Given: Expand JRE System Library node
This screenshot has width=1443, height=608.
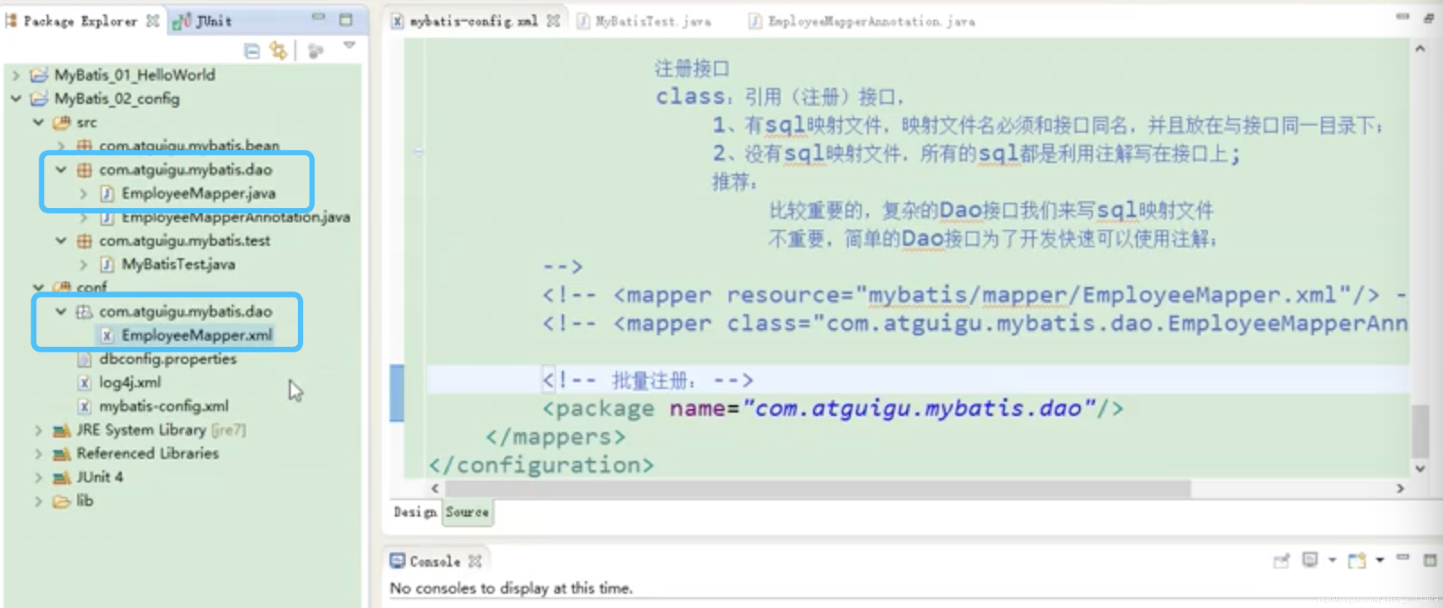Looking at the screenshot, I should [39, 430].
